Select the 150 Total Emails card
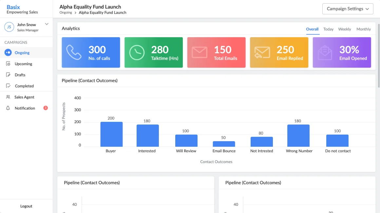Screen dimensions: 380x213 tap(217, 52)
